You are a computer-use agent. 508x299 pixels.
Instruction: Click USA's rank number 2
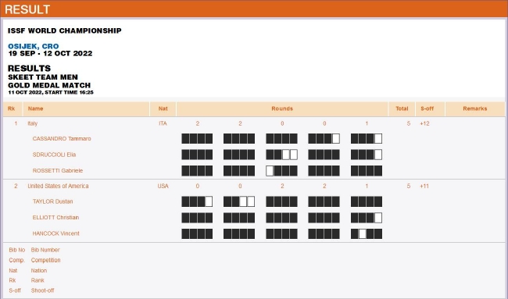click(x=16, y=186)
